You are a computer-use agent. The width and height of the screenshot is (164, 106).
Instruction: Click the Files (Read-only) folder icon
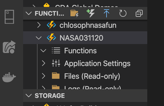[56, 76]
